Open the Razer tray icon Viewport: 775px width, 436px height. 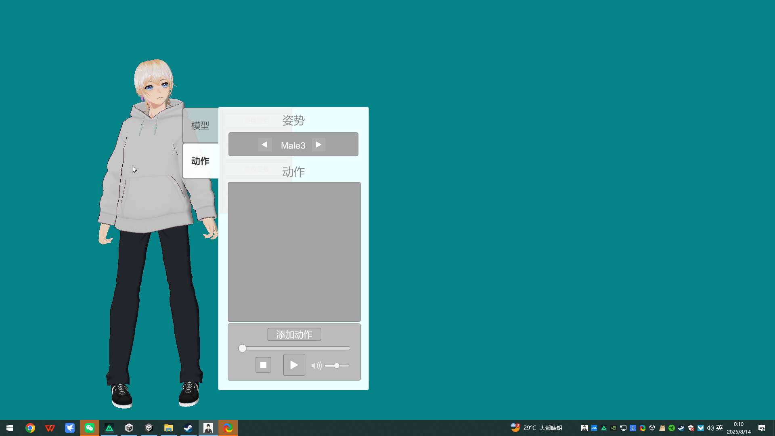[671, 428]
